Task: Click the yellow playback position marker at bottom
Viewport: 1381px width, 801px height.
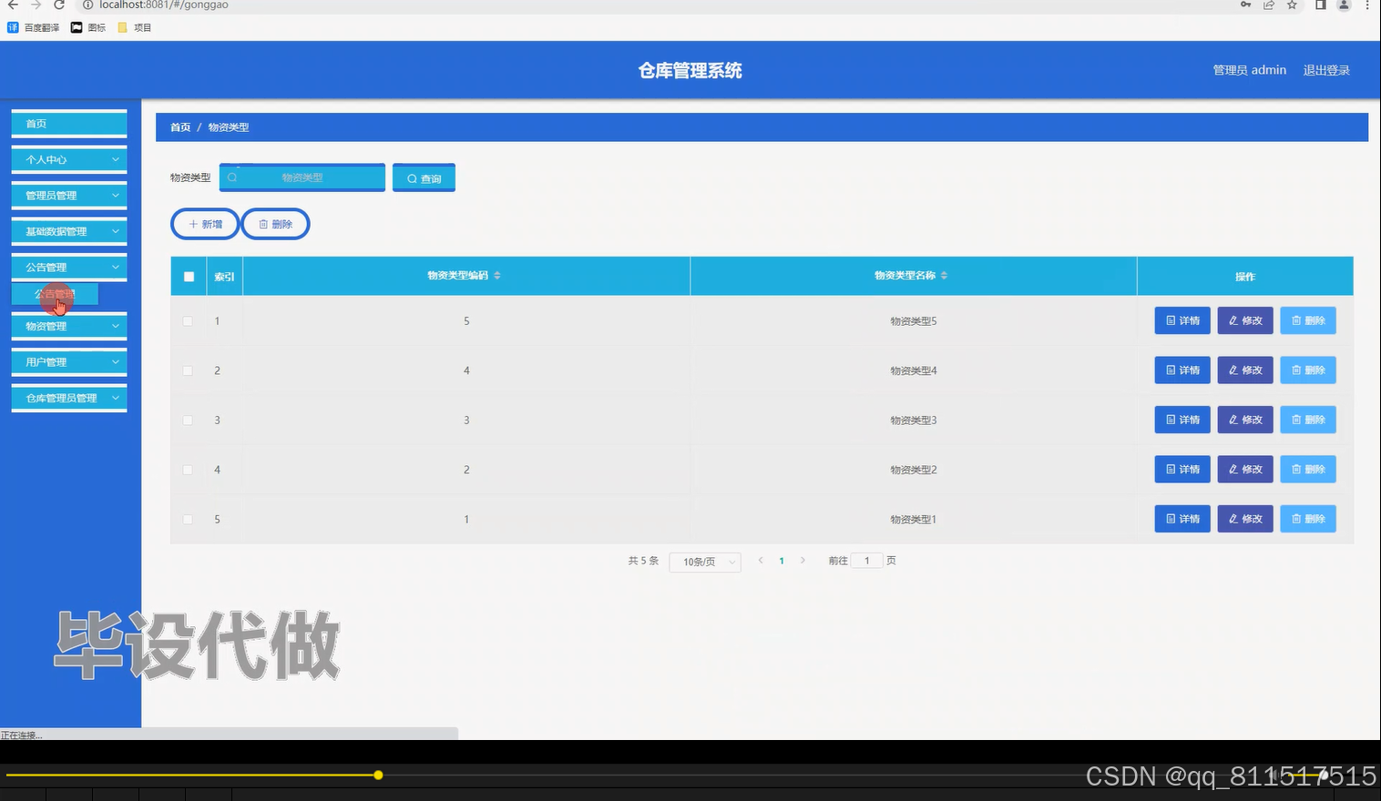Action: (x=378, y=775)
